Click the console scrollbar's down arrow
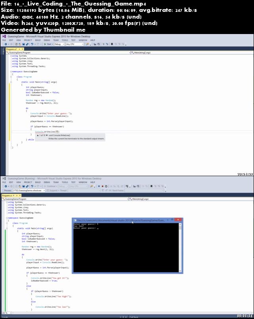254x319 pixels. [x=180, y=271]
